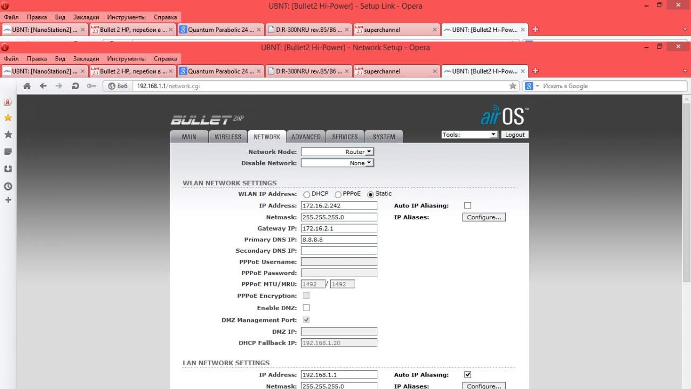The height and width of the screenshot is (389, 691).
Task: Open the yellow star panel in the sidebar
Action: click(8, 118)
